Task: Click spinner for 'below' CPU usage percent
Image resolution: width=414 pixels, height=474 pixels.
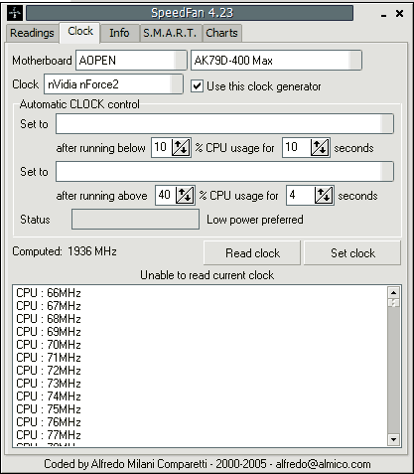Action: pyautogui.click(x=181, y=147)
